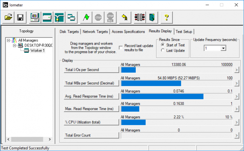The height and width of the screenshot is (151, 244).
Task: Open Access Specifications tab
Action: pos(128,32)
